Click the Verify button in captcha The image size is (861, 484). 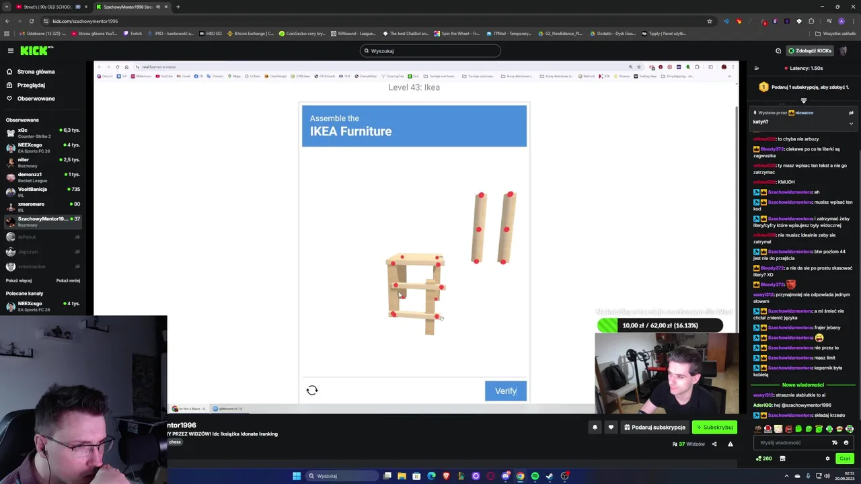pyautogui.click(x=506, y=391)
